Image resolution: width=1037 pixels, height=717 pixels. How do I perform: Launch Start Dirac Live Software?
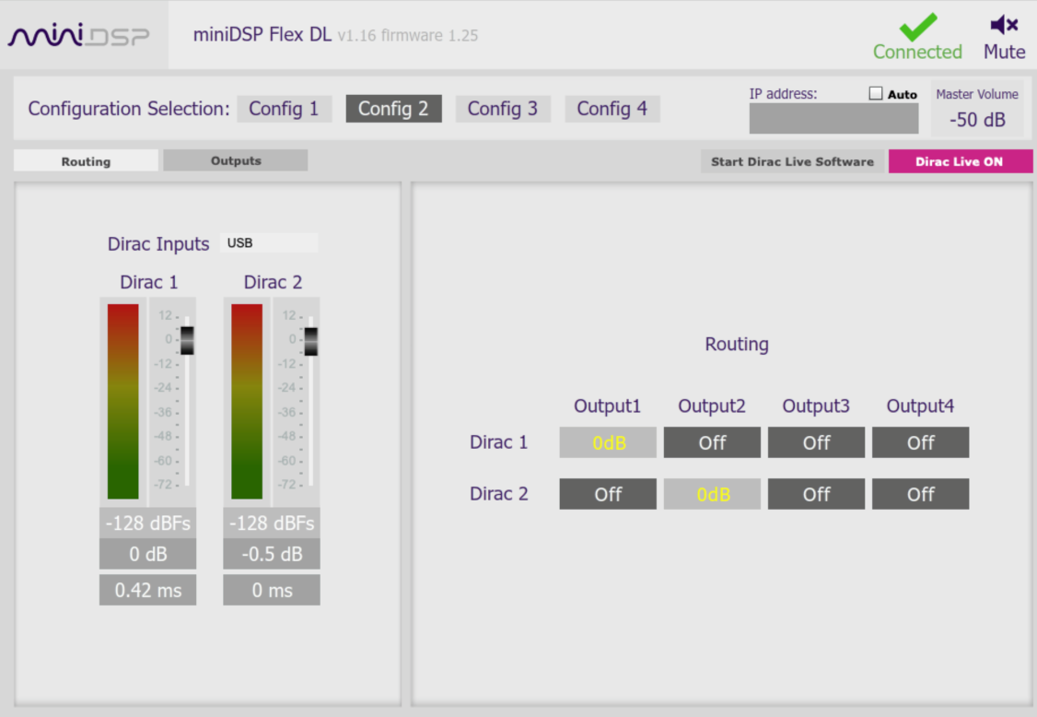(x=792, y=161)
